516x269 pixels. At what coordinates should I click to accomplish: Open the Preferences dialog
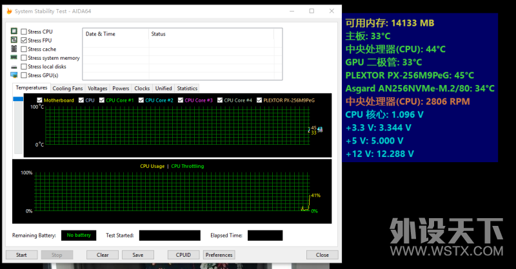(219, 255)
